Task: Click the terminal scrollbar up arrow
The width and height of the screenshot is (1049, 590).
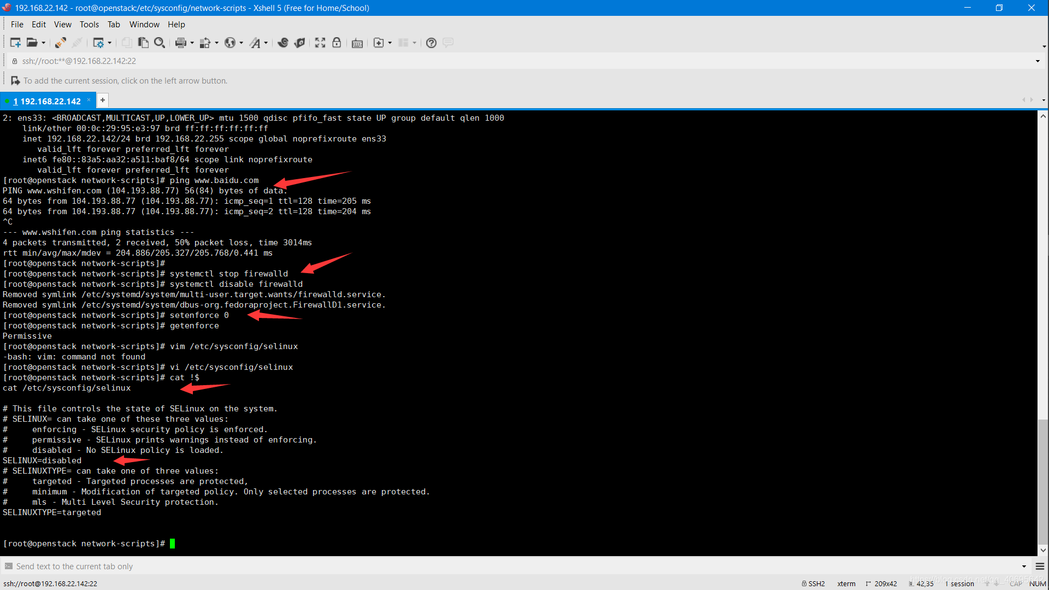Action: pyautogui.click(x=1043, y=116)
